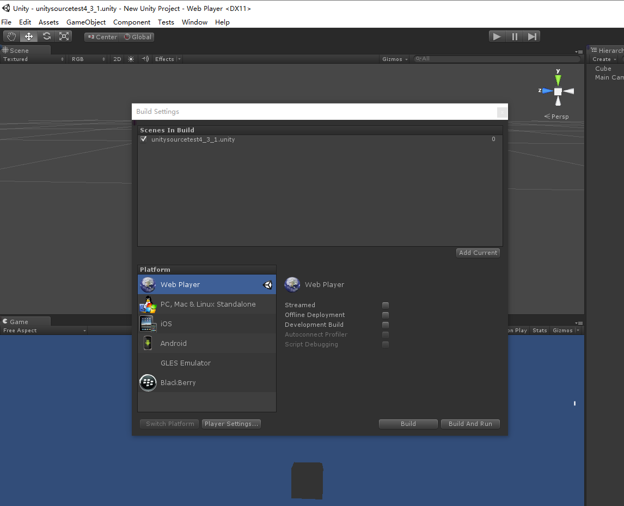Select the BlackBerry platform
The height and width of the screenshot is (506, 624).
(x=178, y=382)
